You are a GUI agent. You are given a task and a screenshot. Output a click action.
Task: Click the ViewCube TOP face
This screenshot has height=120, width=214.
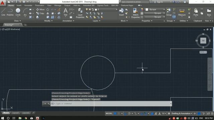pyautogui.click(x=203, y=41)
